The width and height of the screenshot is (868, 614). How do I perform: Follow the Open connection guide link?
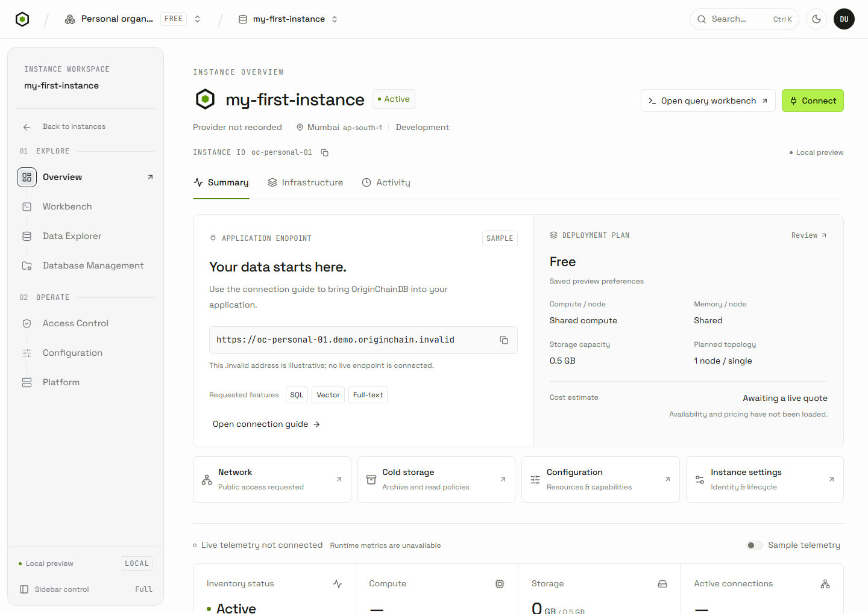point(266,424)
